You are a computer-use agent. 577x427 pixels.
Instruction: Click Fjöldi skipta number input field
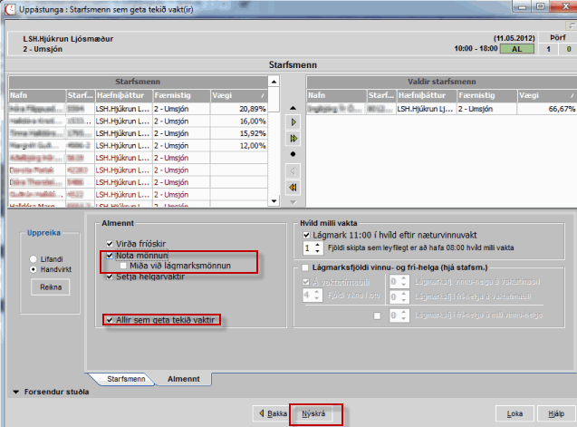308,247
